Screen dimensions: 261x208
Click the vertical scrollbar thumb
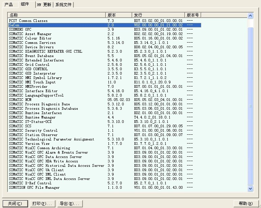pos(250,106)
